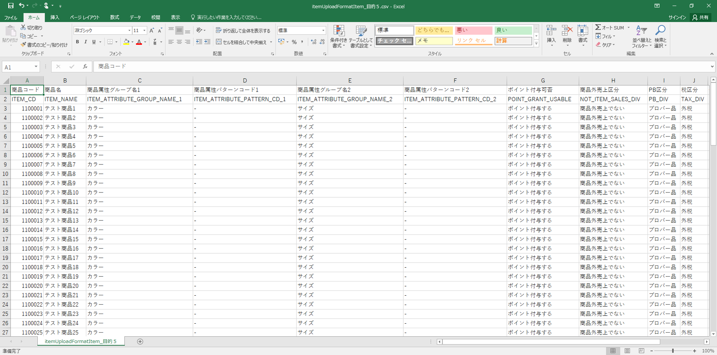Add a new sheet with plus icon
717x355 pixels.
[x=140, y=342]
